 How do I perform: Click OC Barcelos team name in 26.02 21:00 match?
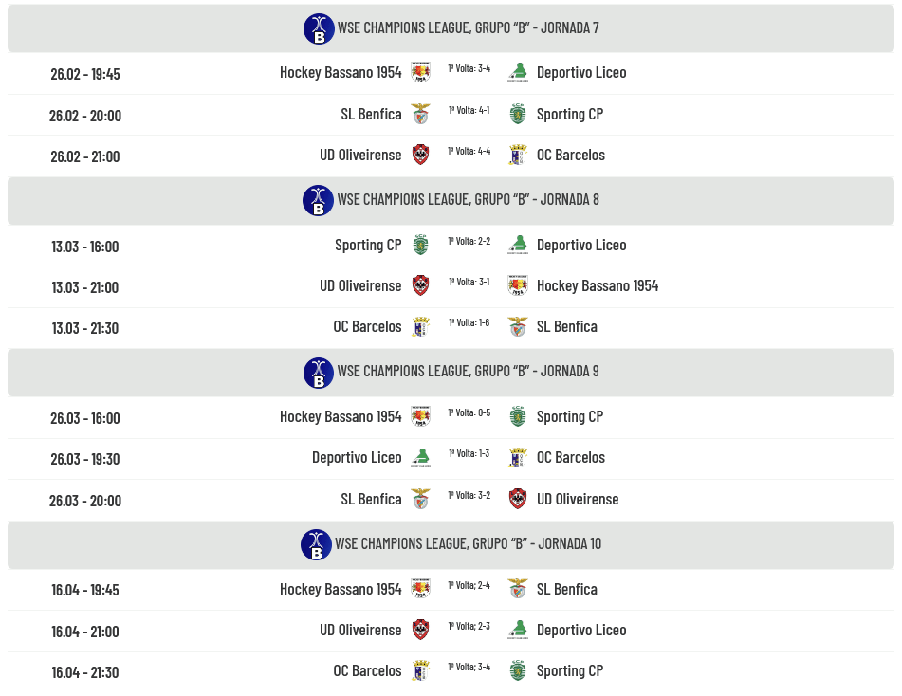click(570, 156)
